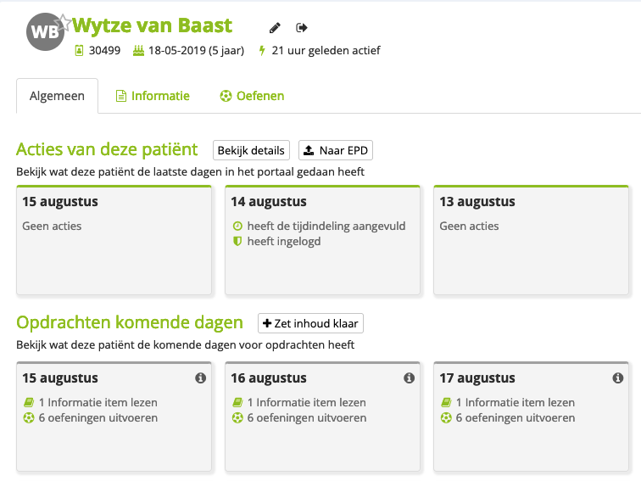Click info icon on 17 augustus assignments card
Screen dimensions: 641x481
617,378
